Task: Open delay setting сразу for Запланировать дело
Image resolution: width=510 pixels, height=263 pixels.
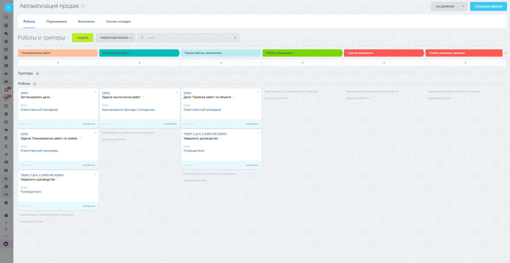Action: pos(24,93)
